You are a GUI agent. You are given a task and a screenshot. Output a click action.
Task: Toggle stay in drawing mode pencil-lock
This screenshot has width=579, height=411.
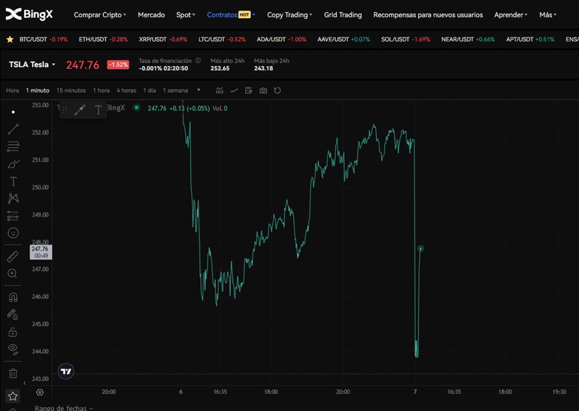pyautogui.click(x=12, y=314)
